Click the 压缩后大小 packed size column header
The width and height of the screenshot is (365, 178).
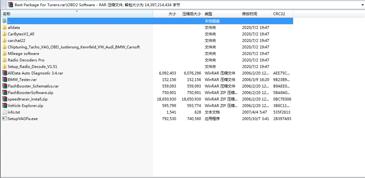[x=191, y=14]
